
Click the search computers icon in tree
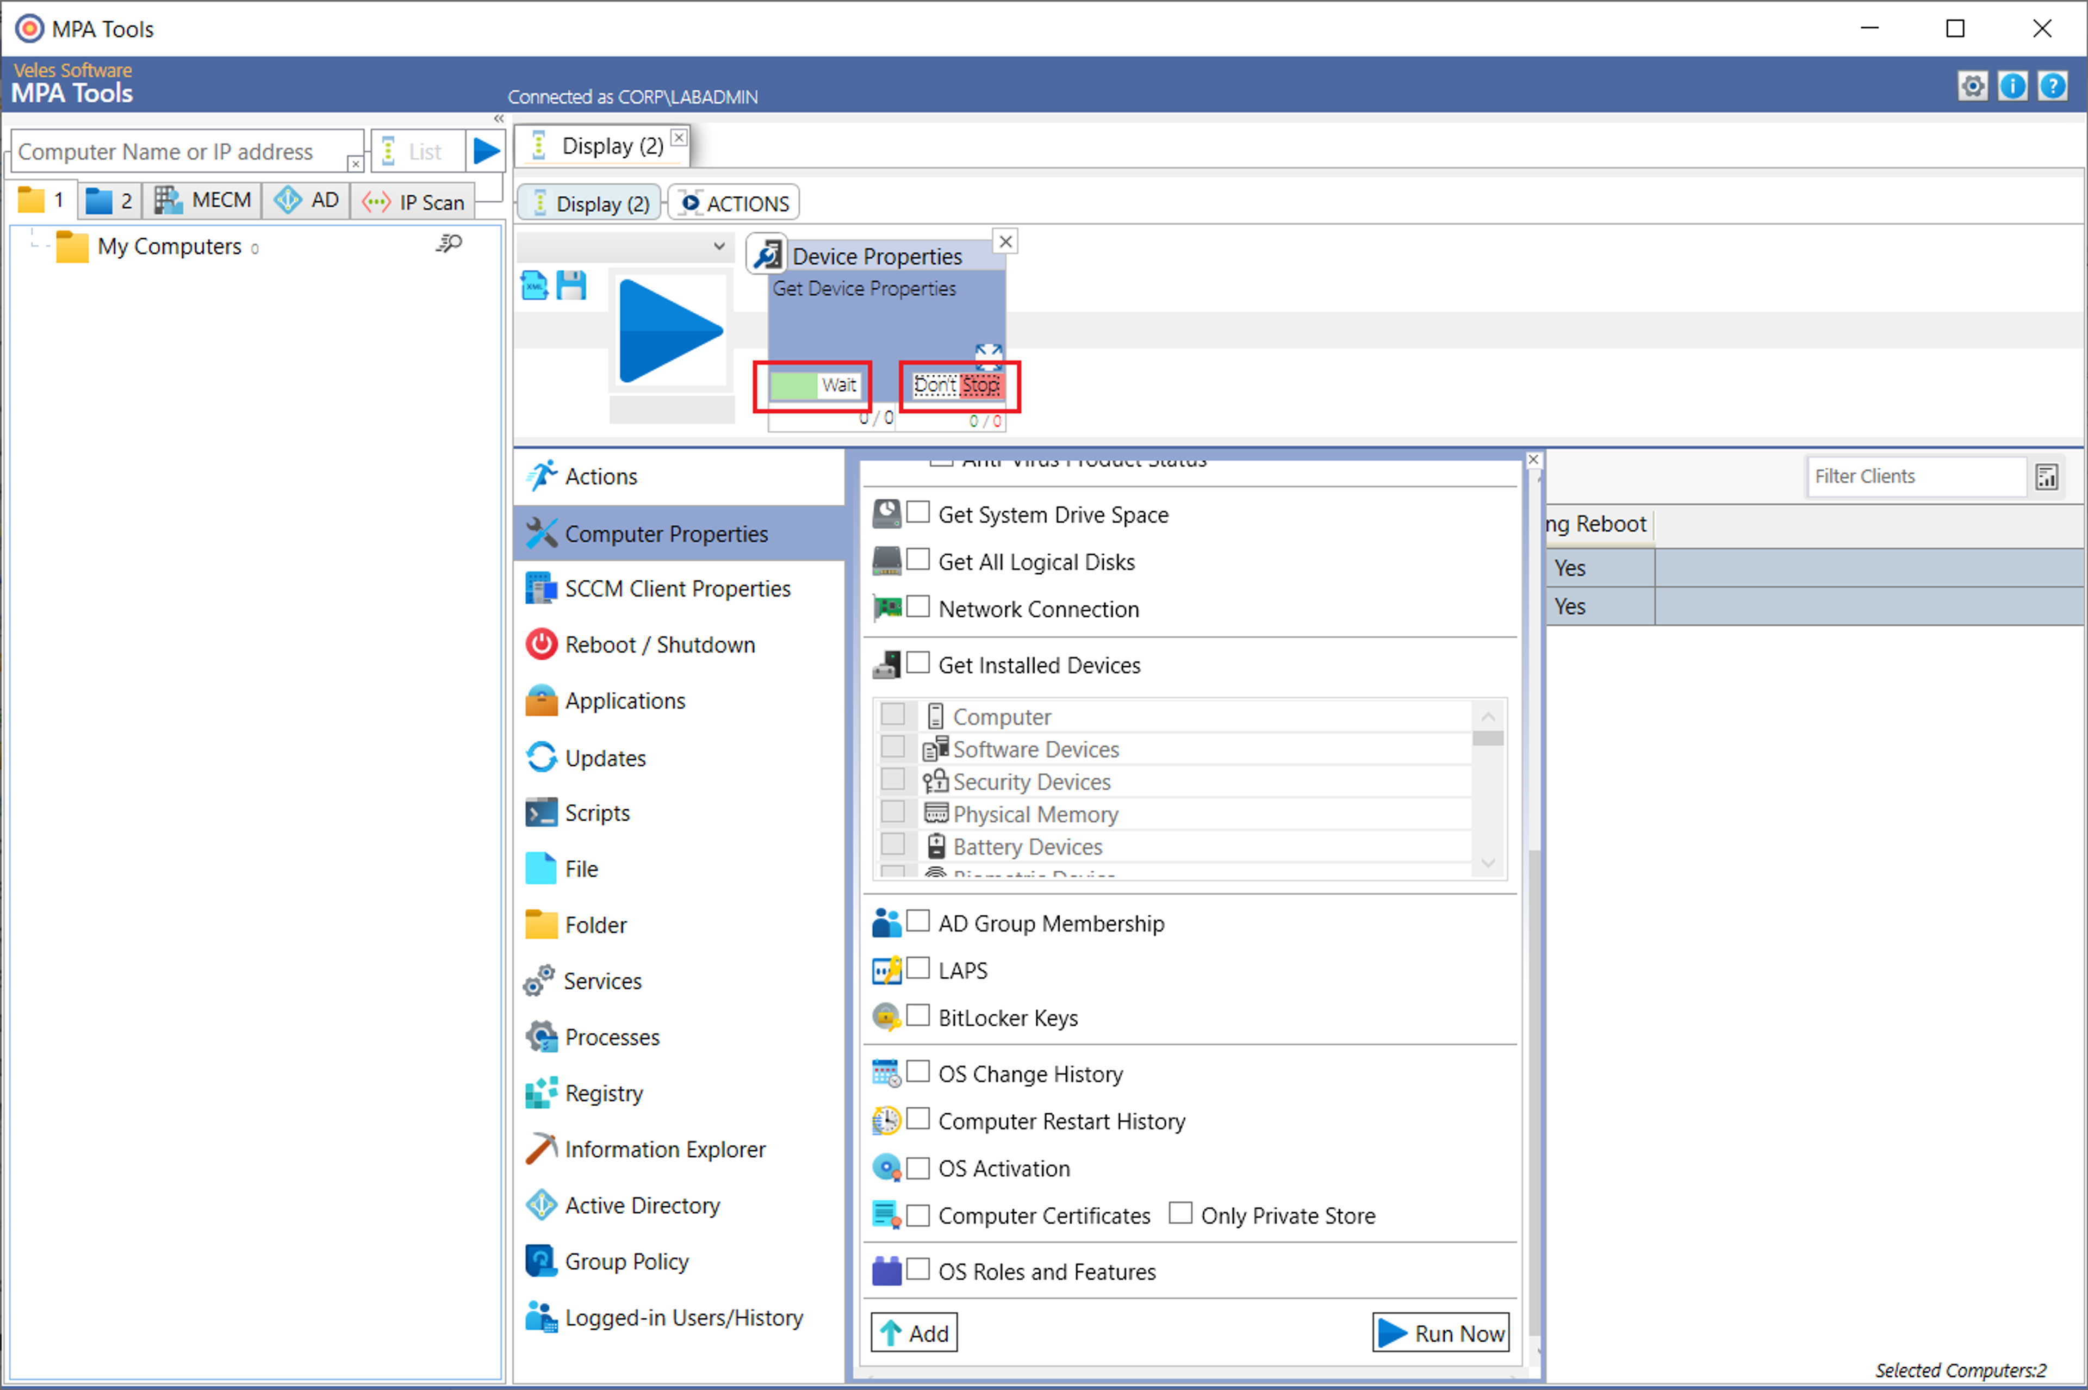(449, 244)
